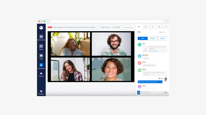This screenshot has height=115, width=206.
Task: Send the chat message with arrow icon
Action: [x=166, y=93]
